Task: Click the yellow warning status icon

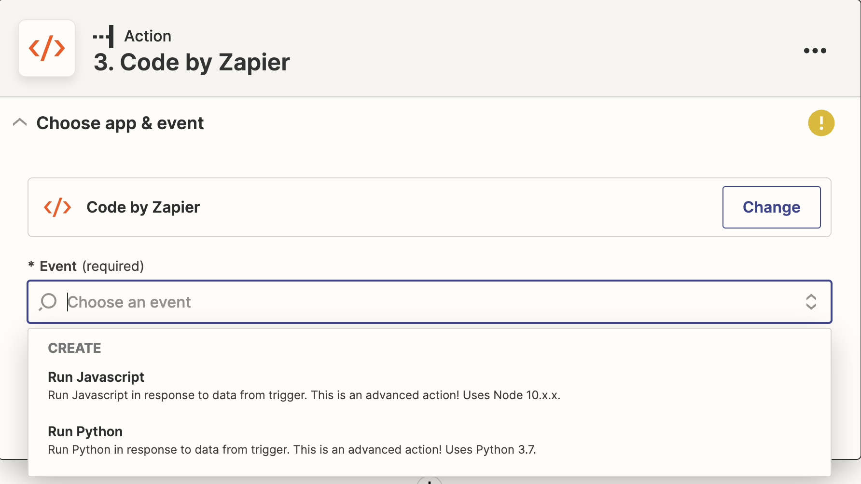Action: tap(821, 123)
